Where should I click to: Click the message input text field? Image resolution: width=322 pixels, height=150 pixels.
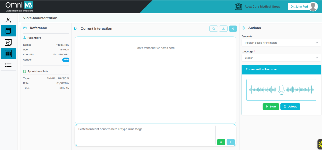click(x=146, y=135)
